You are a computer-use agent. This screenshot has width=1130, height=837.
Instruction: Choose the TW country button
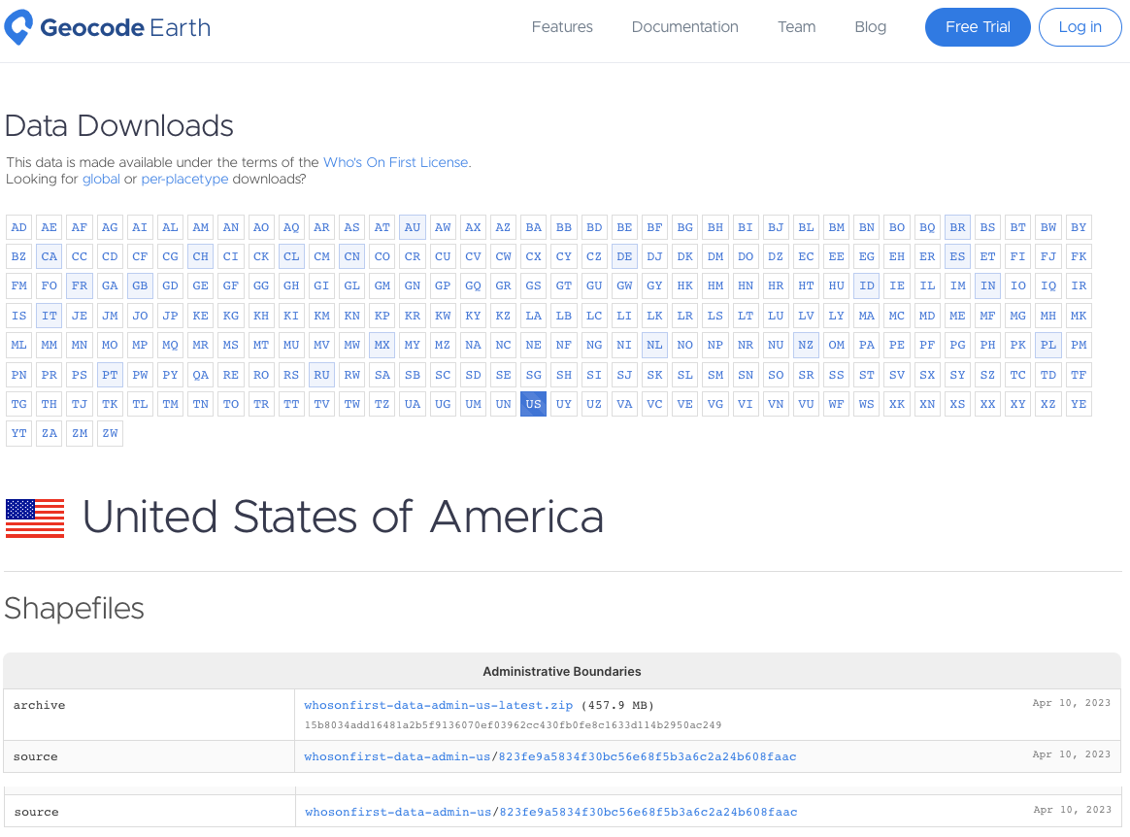tap(351, 405)
